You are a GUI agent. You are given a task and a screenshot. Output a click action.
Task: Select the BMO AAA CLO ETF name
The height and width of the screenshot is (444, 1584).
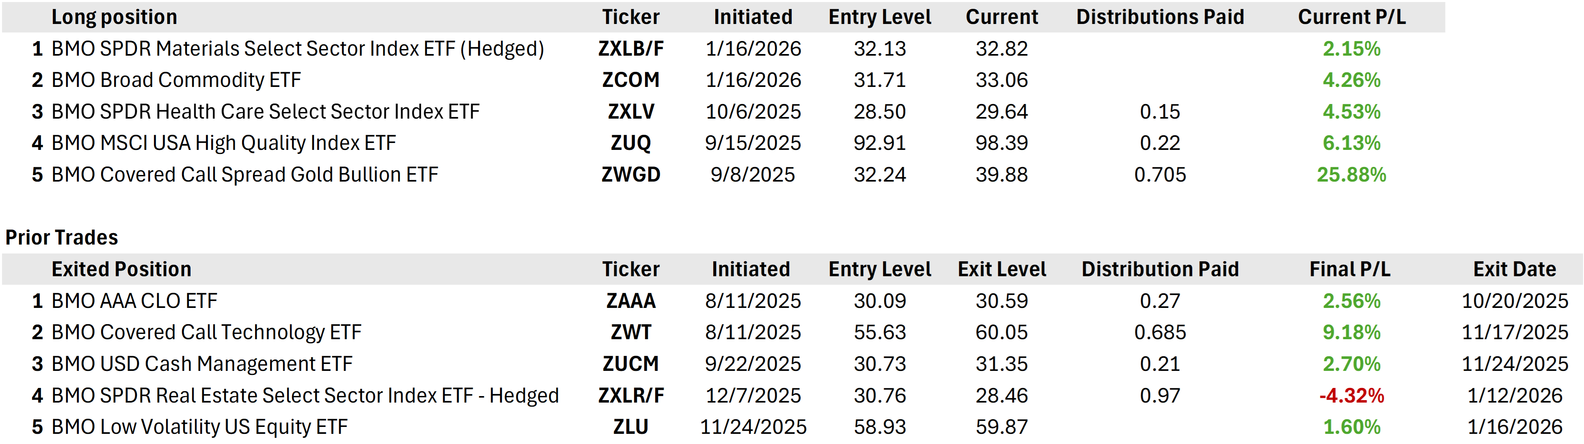(x=134, y=301)
